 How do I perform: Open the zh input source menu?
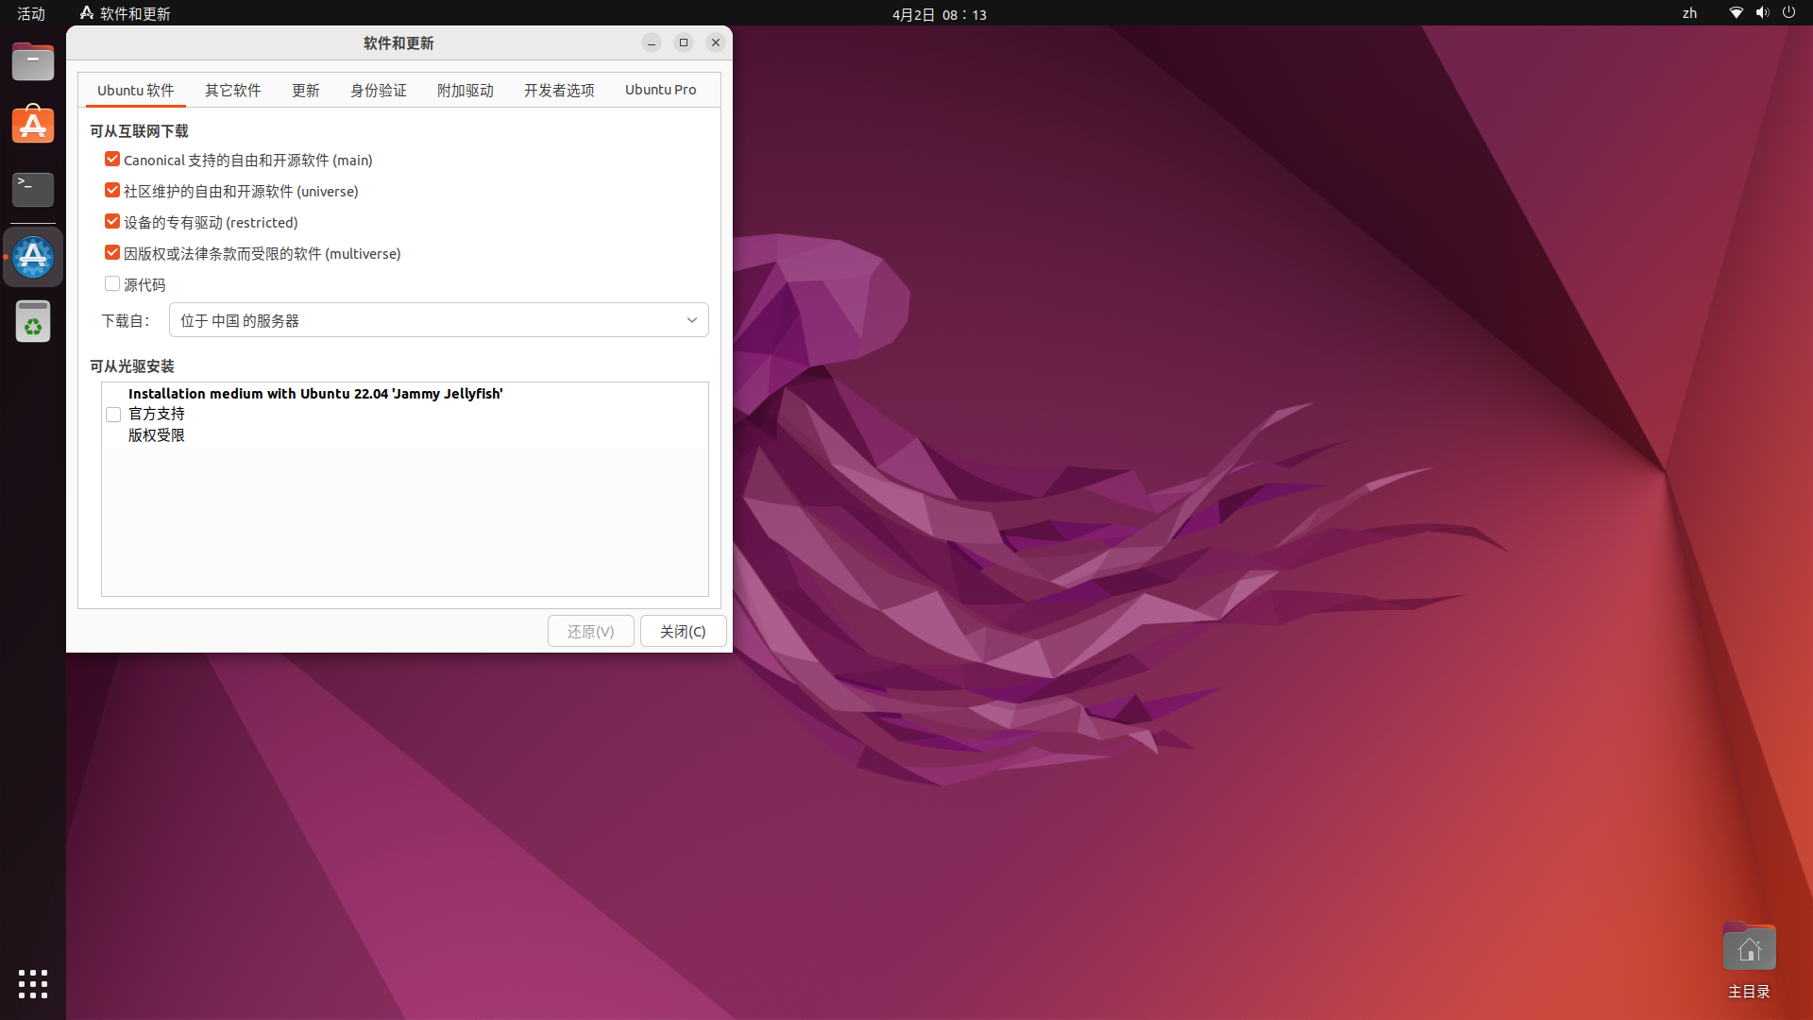[x=1689, y=13]
